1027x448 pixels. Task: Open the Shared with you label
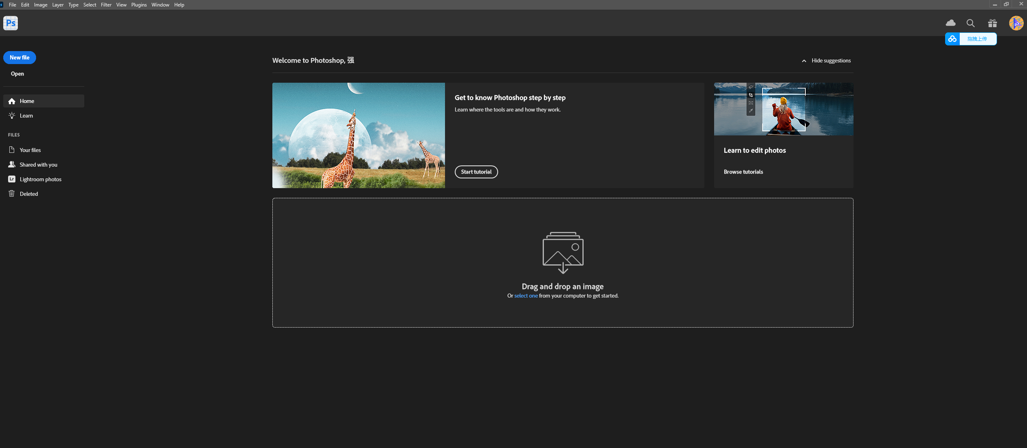point(39,165)
